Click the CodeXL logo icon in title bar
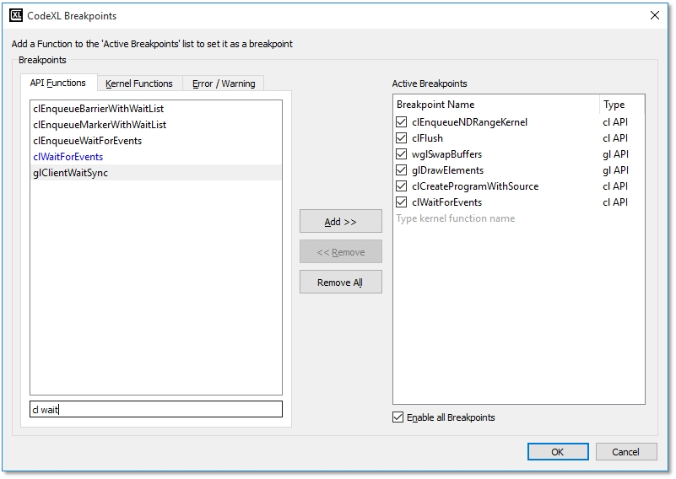Screen dimensions: 676x479 (16, 15)
